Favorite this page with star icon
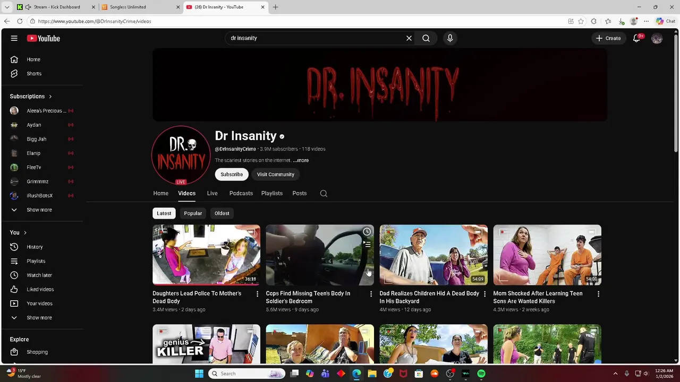Screen dimensions: 680x382 click(x=581, y=21)
